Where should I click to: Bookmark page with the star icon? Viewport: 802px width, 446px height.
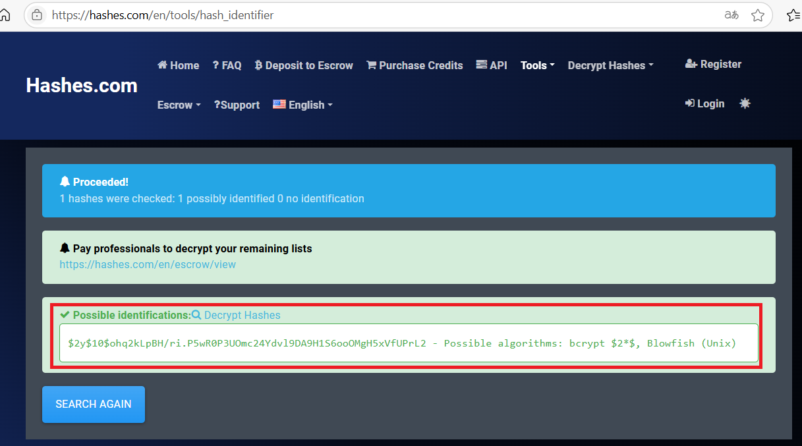coord(758,14)
